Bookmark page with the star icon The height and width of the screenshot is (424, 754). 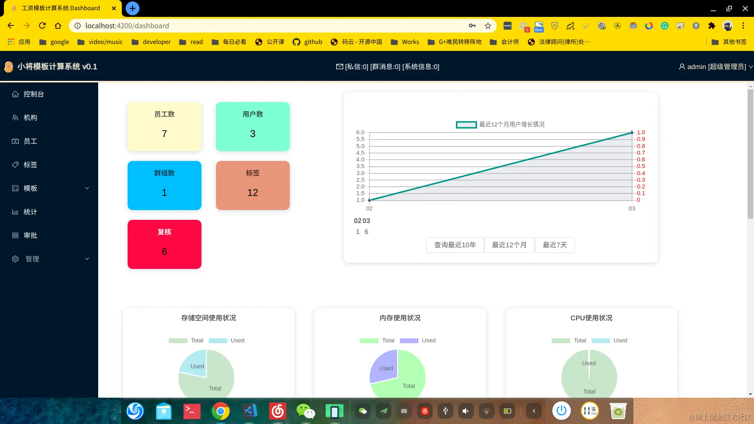[488, 26]
